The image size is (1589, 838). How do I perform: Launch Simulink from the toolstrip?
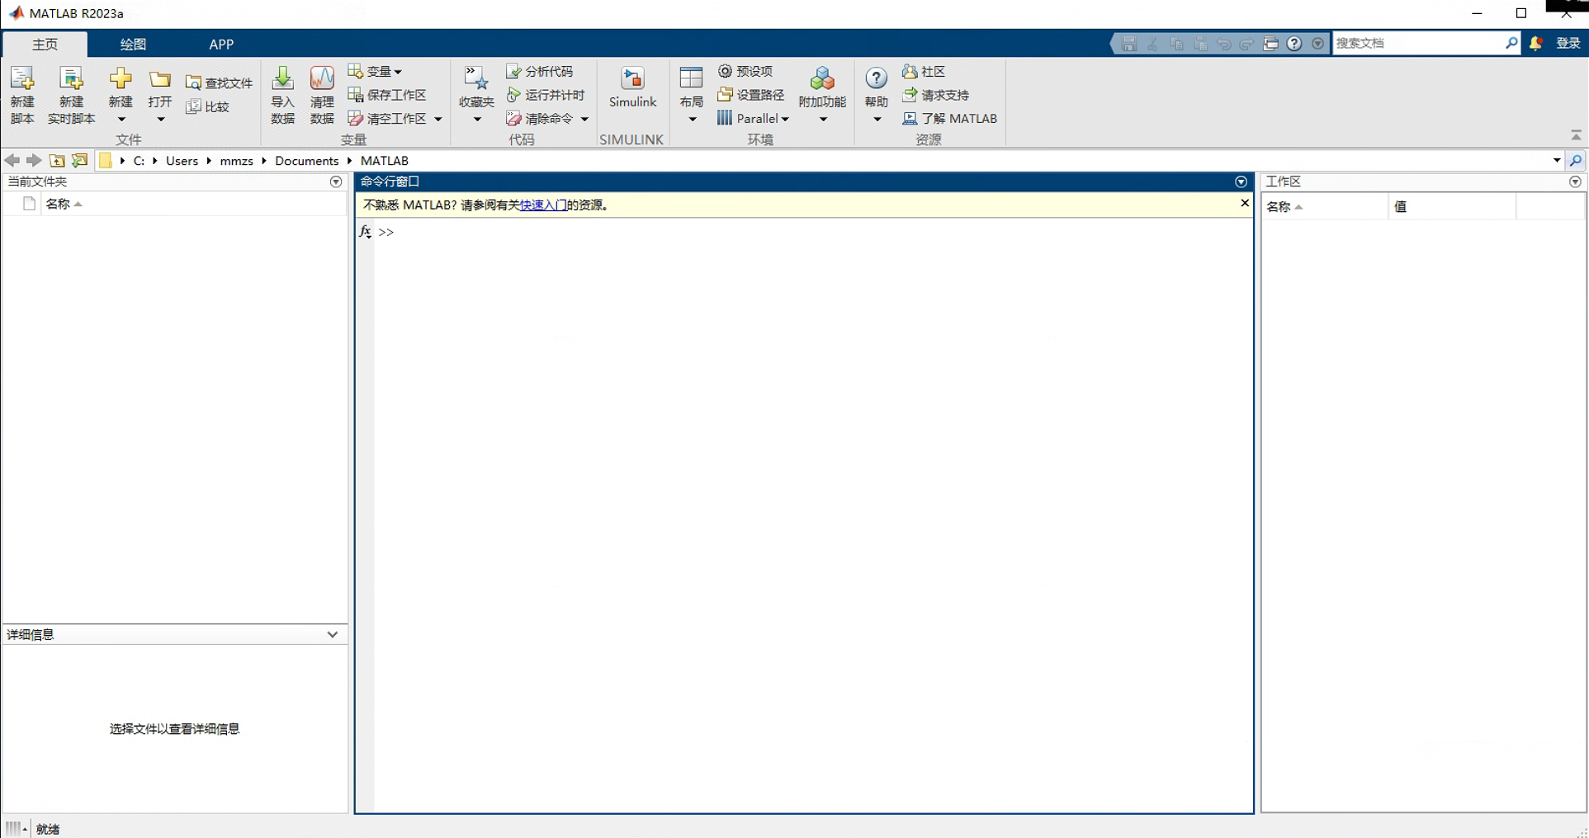[x=632, y=87]
